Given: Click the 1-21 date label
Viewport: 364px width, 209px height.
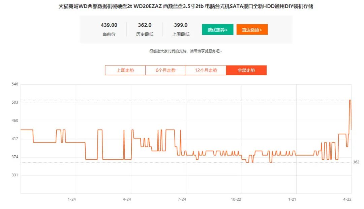Looking at the screenshot, I should [x=292, y=199].
